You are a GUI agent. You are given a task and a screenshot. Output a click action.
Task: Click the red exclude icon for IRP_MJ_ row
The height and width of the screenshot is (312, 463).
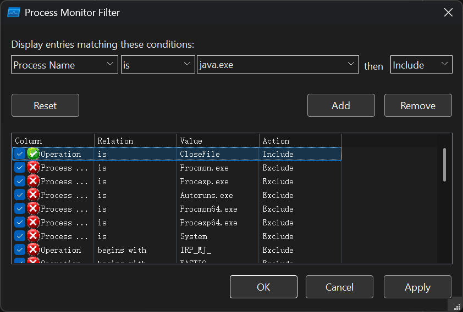click(x=33, y=250)
